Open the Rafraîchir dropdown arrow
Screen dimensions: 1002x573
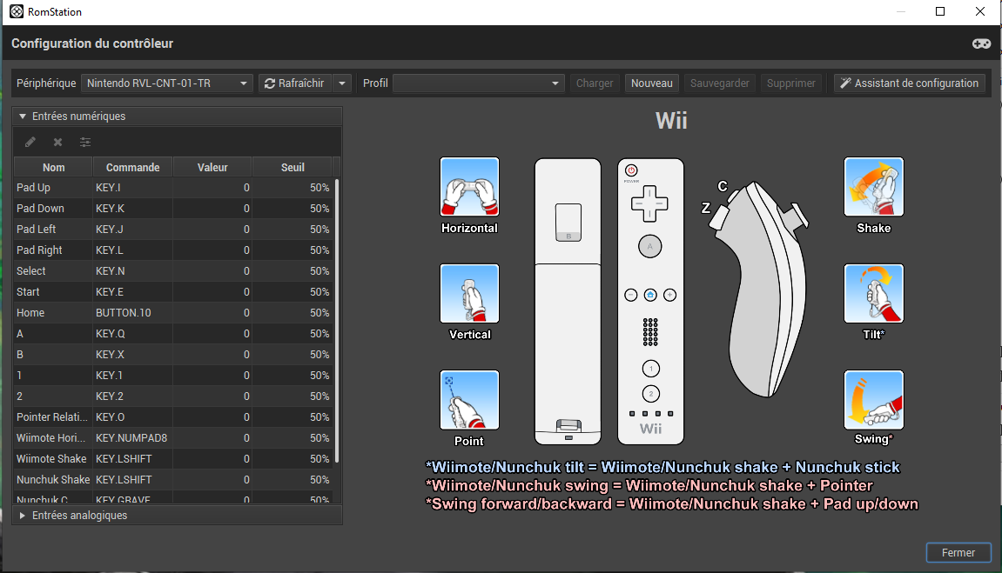pos(342,83)
